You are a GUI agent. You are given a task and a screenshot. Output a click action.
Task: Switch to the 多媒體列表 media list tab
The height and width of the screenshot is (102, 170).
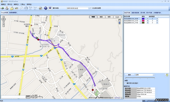pos(157,13)
